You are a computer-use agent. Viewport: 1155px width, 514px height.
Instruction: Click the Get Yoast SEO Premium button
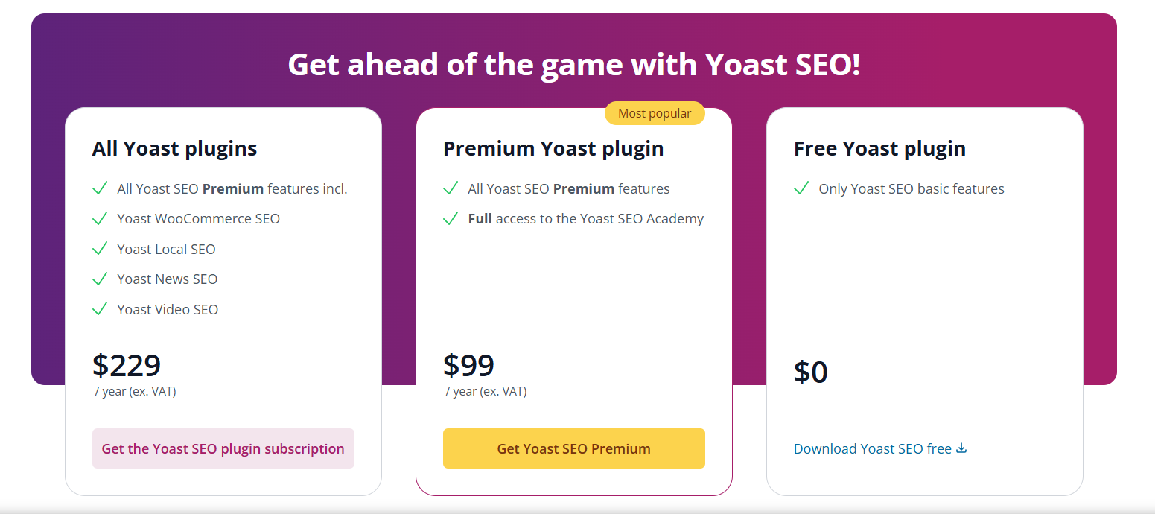pyautogui.click(x=573, y=448)
